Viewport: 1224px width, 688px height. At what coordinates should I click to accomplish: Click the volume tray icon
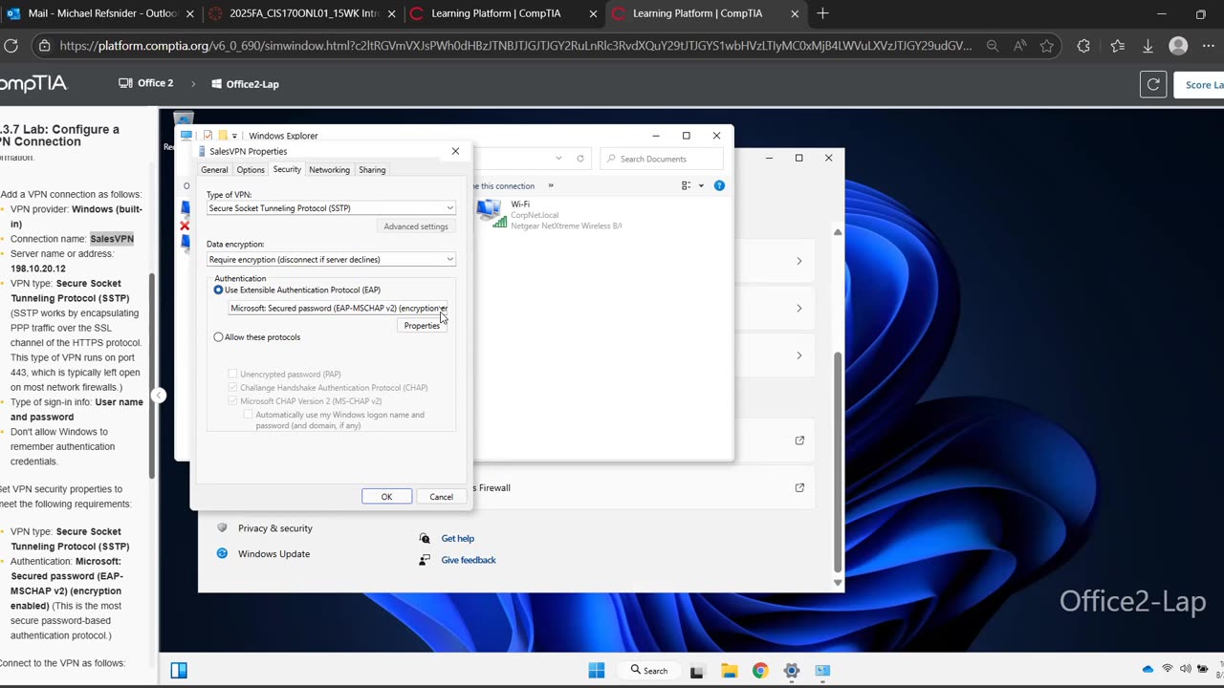pyautogui.click(x=1186, y=669)
